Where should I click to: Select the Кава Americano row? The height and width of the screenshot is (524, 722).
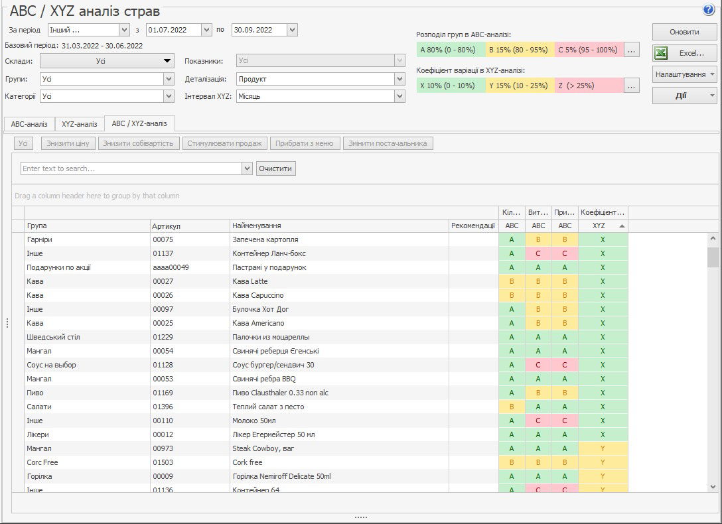(x=326, y=323)
